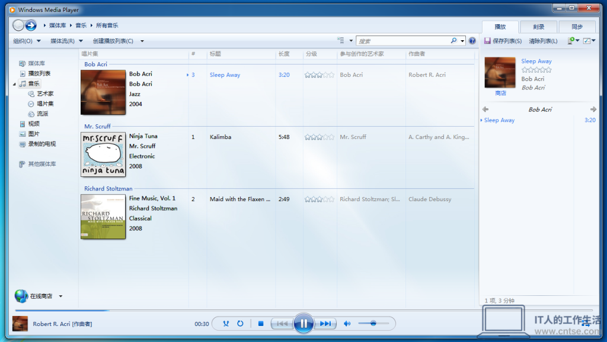This screenshot has width=607, height=342.
Task: Toggle repeat playback
Action: [240, 324]
